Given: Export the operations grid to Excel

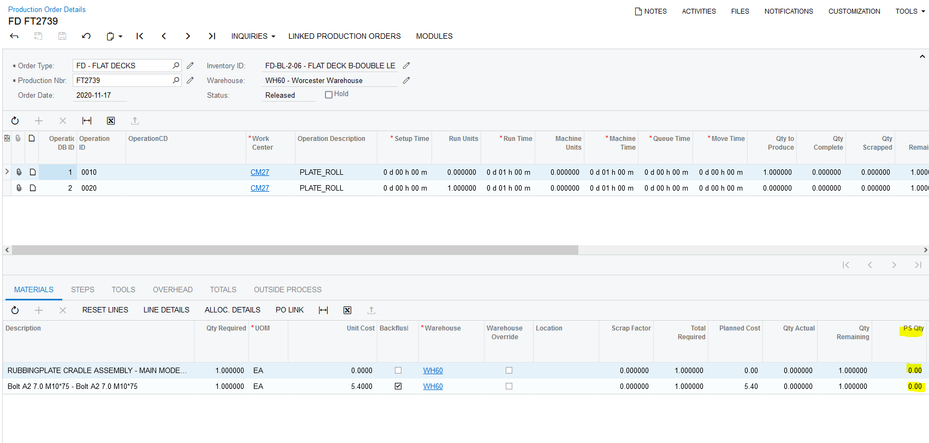Looking at the screenshot, I should pyautogui.click(x=111, y=121).
